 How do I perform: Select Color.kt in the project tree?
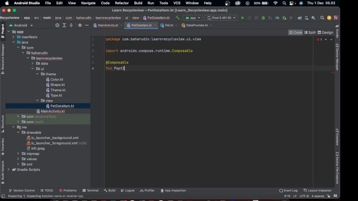[x=56, y=79]
